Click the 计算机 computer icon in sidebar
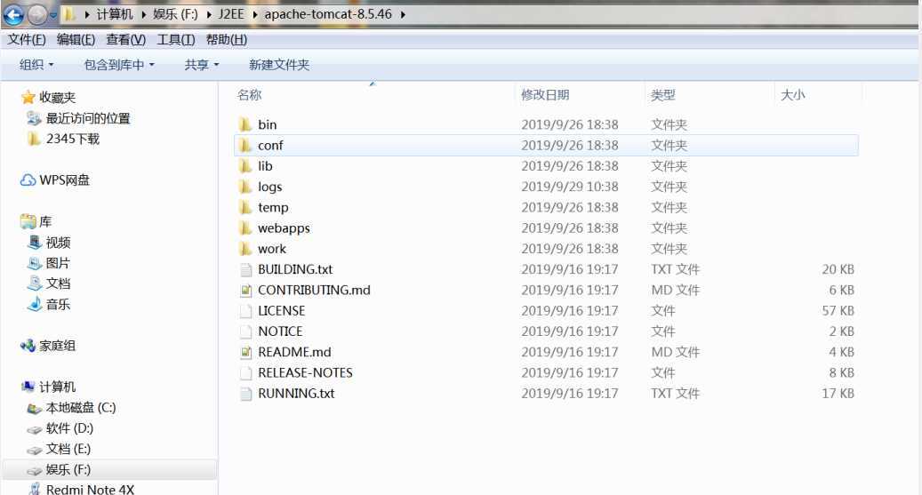The image size is (922, 495). click(28, 387)
